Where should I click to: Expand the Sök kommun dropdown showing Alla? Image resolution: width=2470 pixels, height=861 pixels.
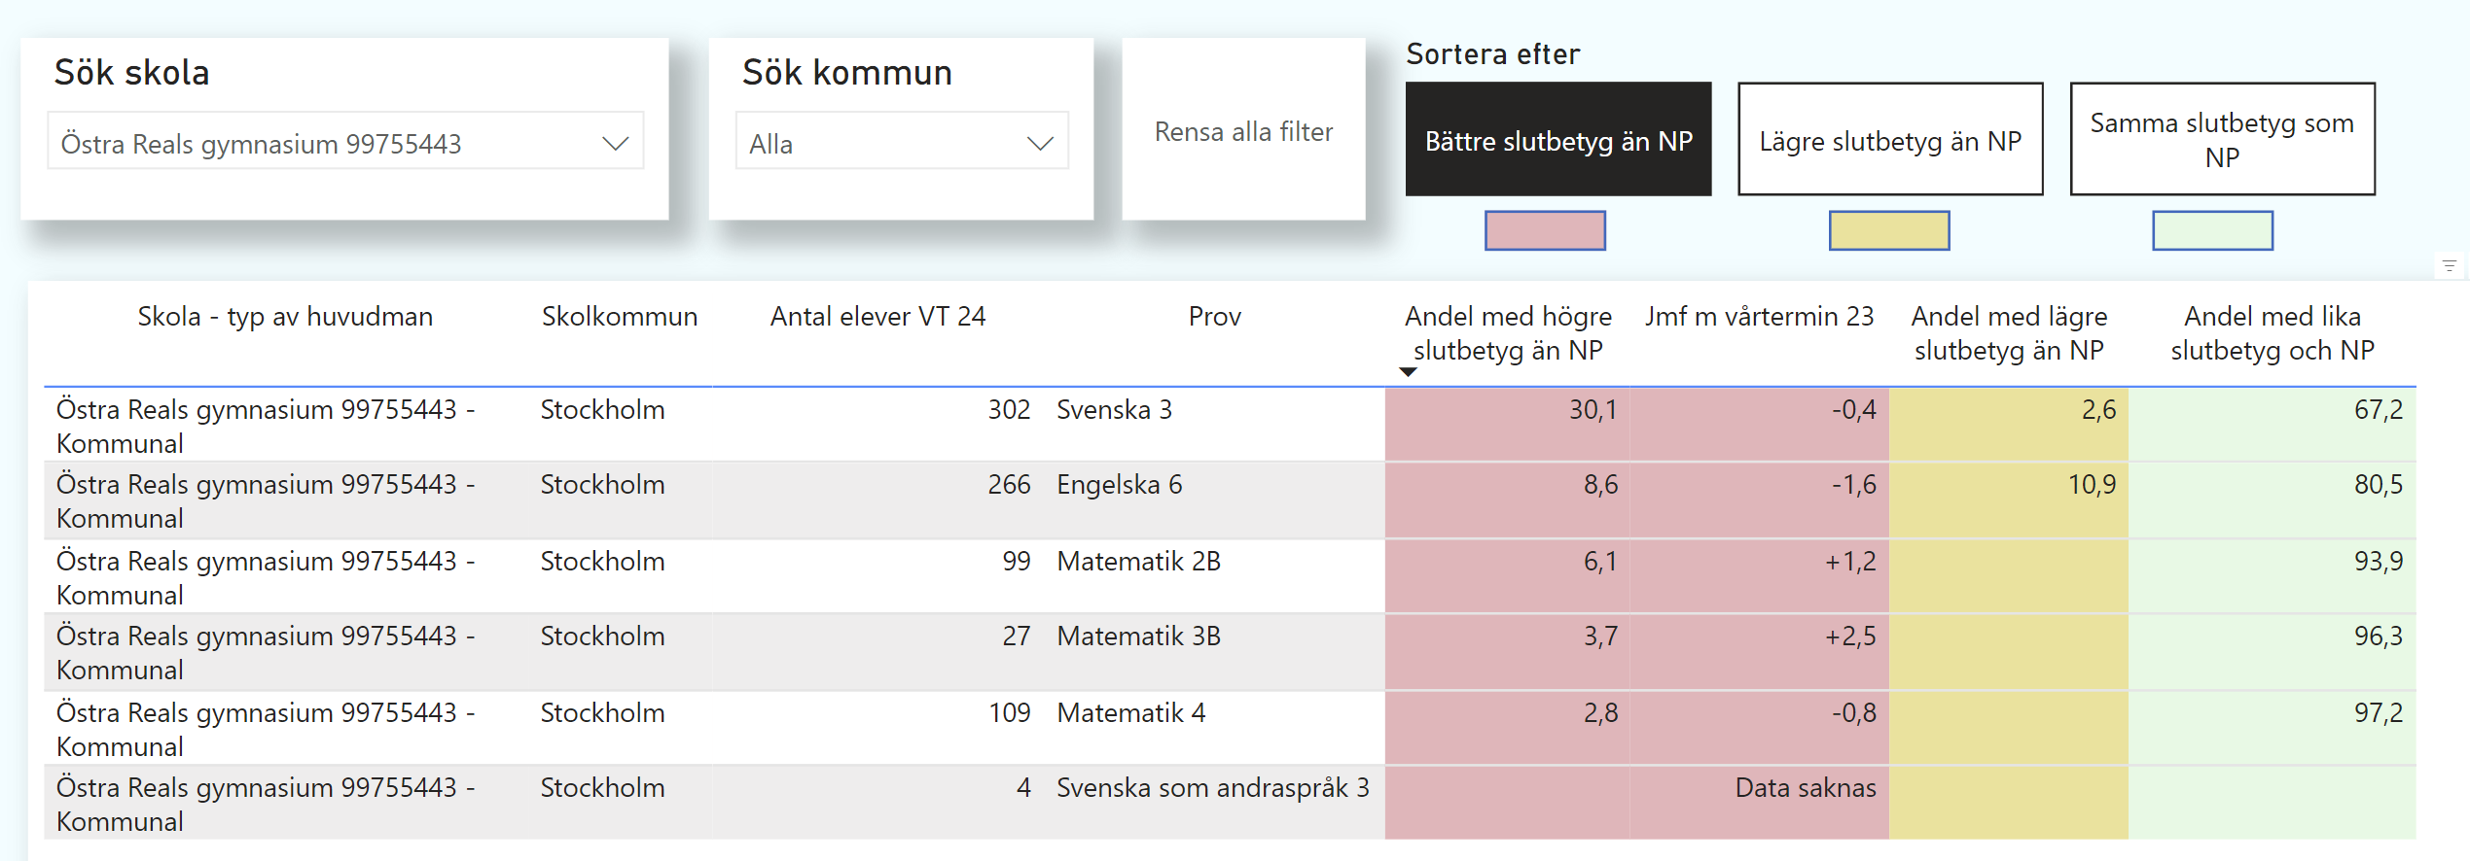1040,144
